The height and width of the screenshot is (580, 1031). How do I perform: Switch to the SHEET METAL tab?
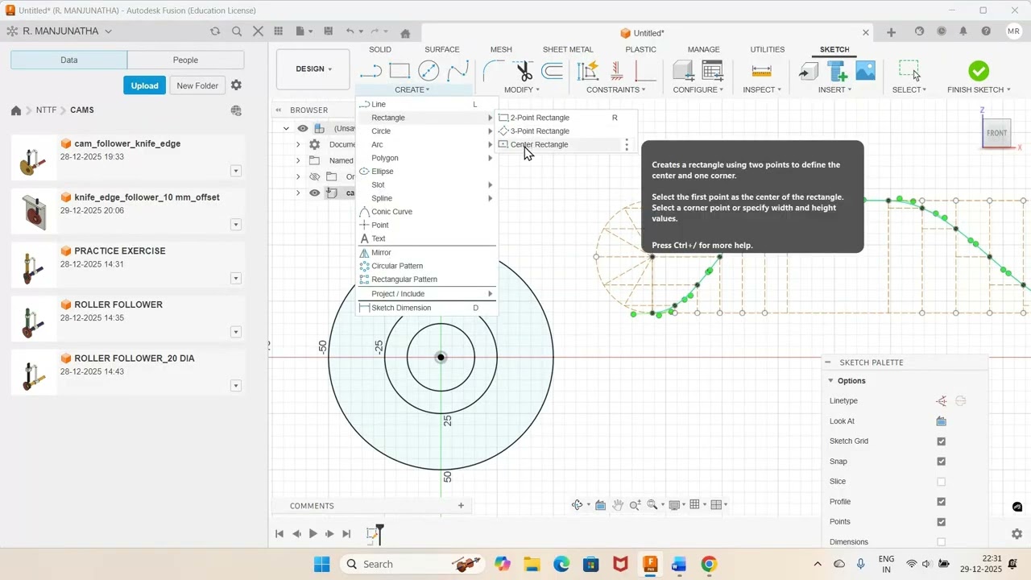[568, 49]
